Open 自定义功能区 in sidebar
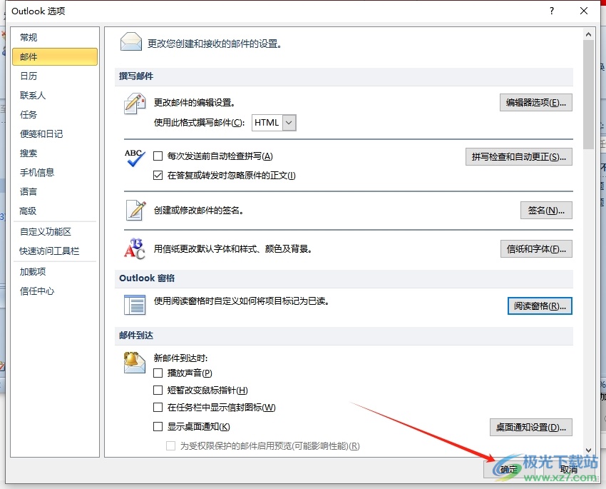Screen dimensions: 606x489 55,232
